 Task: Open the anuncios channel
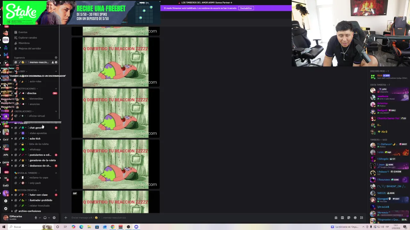pyautogui.click(x=35, y=104)
